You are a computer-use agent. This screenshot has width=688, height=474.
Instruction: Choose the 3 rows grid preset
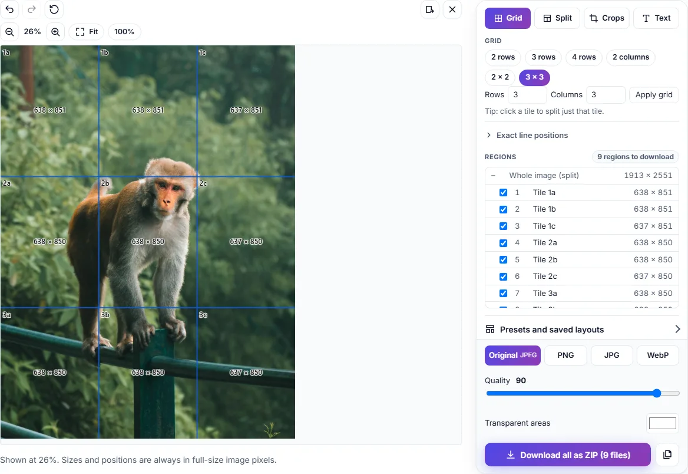pos(543,57)
